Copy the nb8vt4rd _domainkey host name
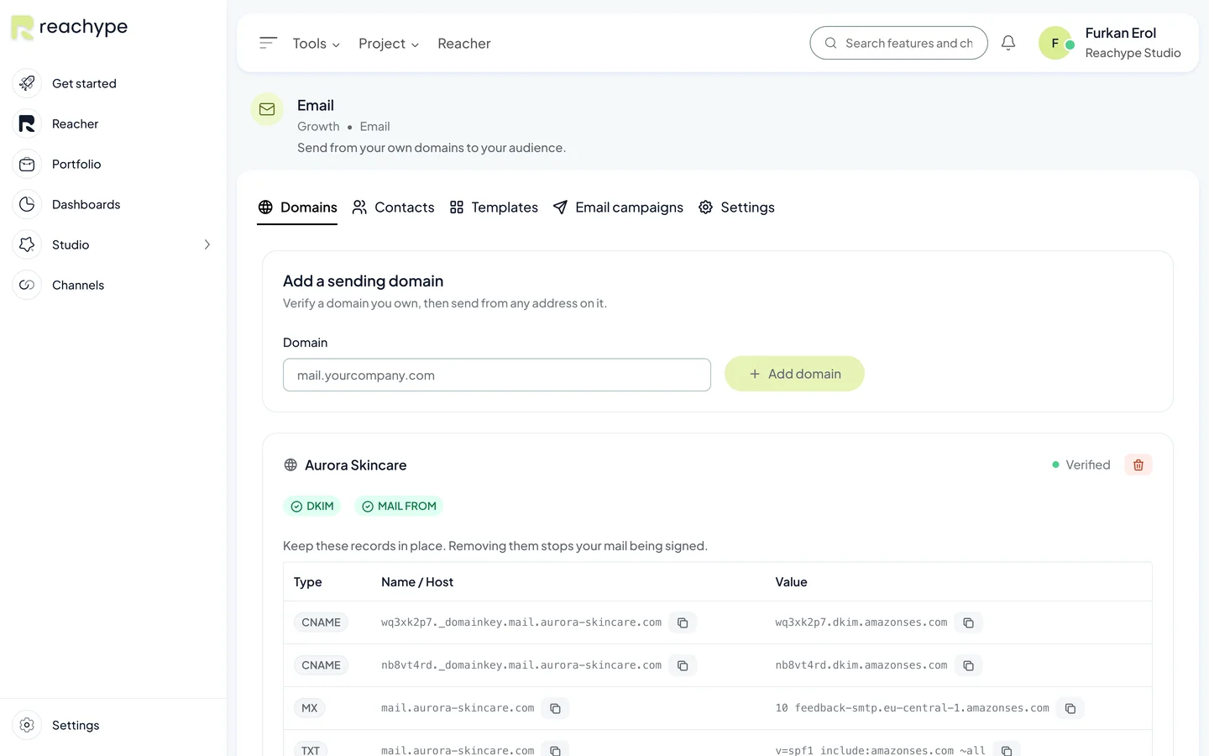This screenshot has width=1209, height=756. [683, 665]
